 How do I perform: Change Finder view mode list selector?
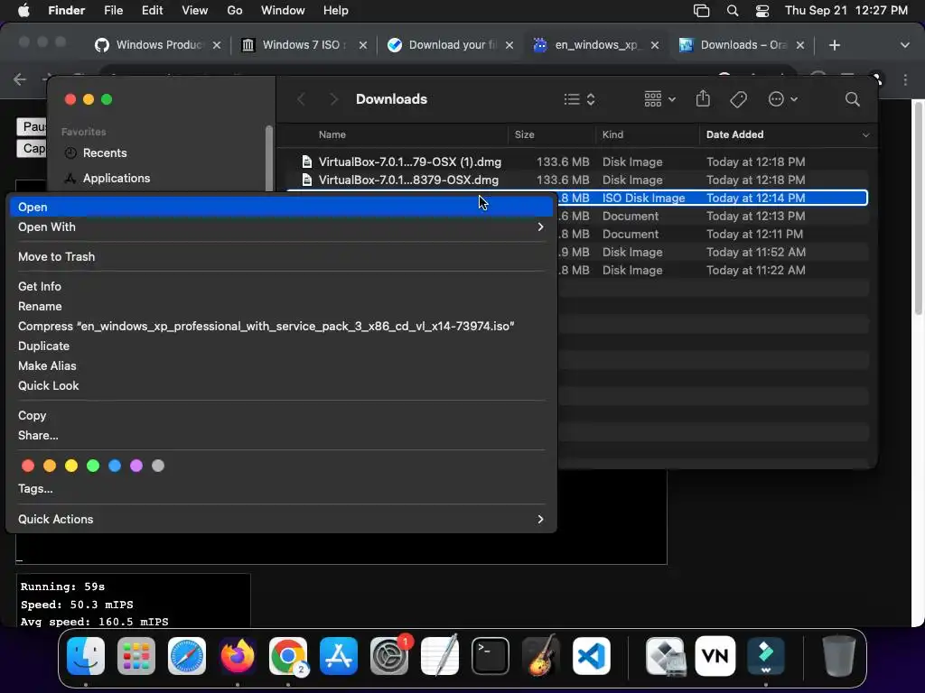point(579,99)
